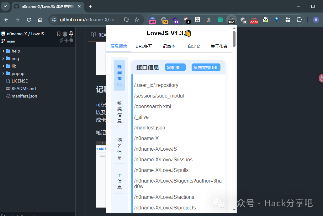
Task: Close the n0name-X/LoveJS browser tab
Action: pyautogui.click(x=79, y=6)
